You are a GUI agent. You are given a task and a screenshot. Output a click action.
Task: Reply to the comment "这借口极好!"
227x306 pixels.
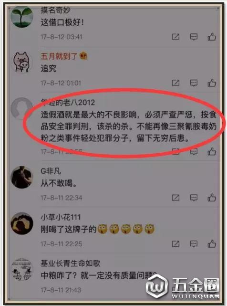(x=194, y=37)
